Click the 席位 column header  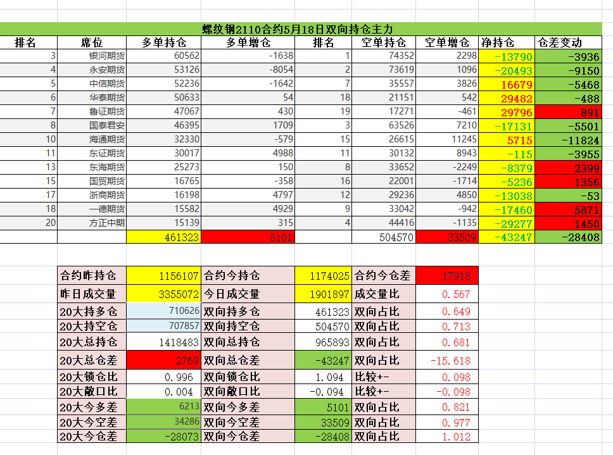click(x=92, y=42)
